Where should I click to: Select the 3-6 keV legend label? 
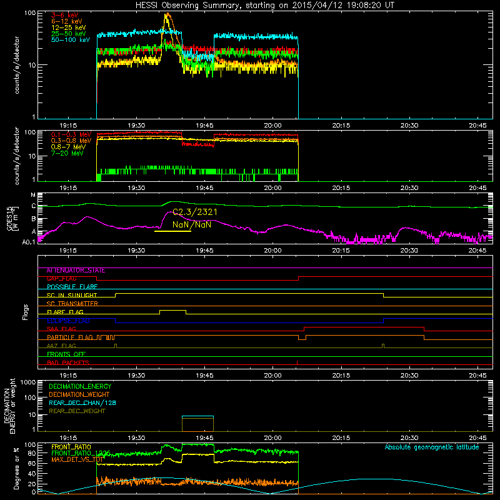(x=65, y=15)
